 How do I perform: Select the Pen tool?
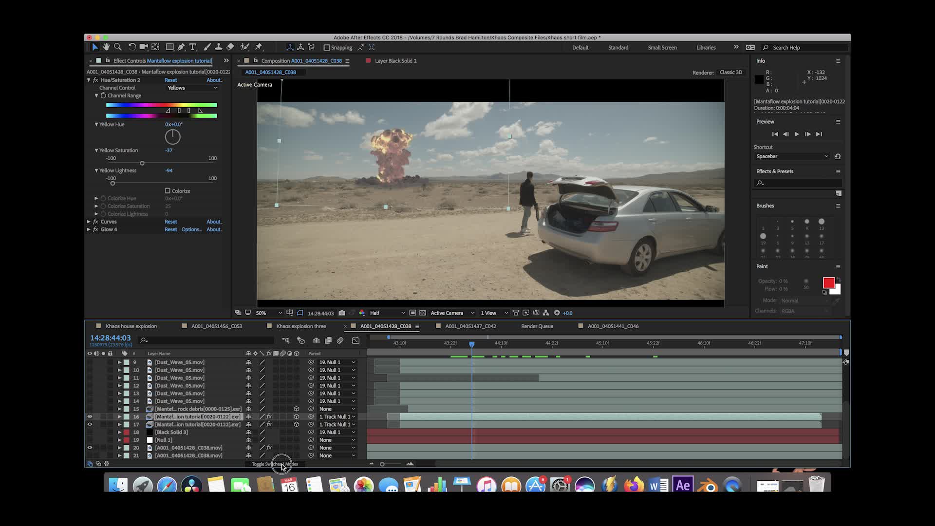pyautogui.click(x=181, y=47)
